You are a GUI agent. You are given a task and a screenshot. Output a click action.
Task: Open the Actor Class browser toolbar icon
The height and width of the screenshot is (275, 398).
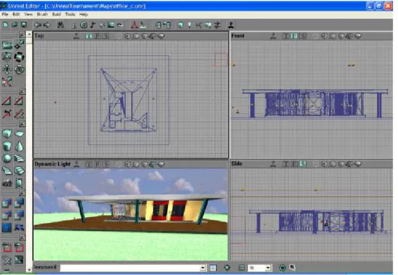[74, 25]
